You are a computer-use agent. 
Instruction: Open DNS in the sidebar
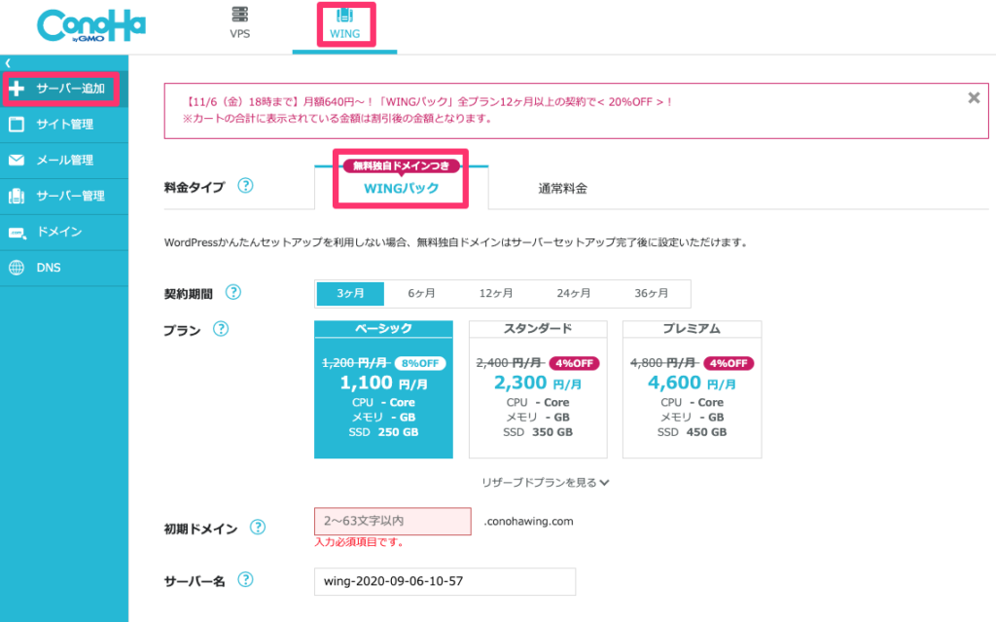[x=64, y=268]
